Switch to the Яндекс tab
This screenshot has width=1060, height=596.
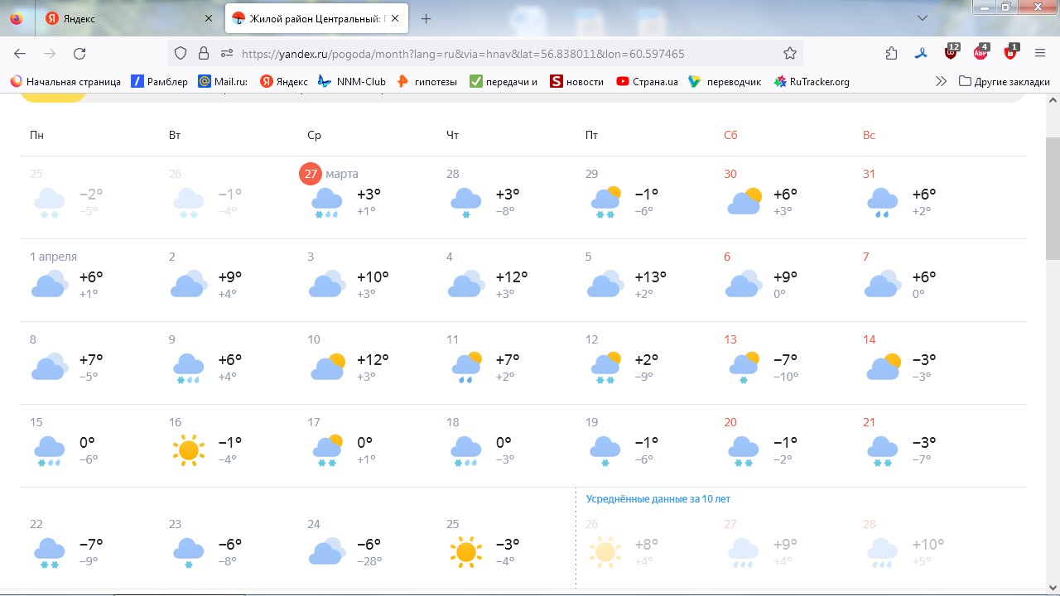pyautogui.click(x=124, y=18)
